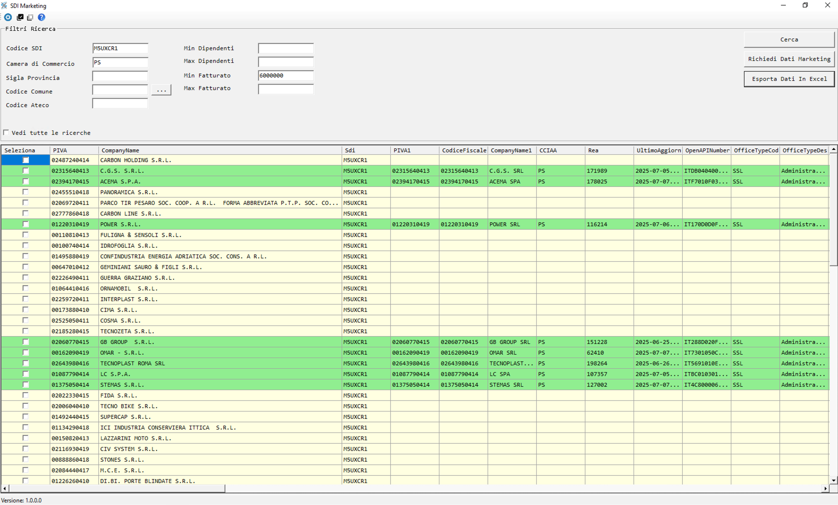Select the 'LAZZARINI MOTO S.R.L.' cell
The height and width of the screenshot is (505, 838).
click(x=220, y=438)
